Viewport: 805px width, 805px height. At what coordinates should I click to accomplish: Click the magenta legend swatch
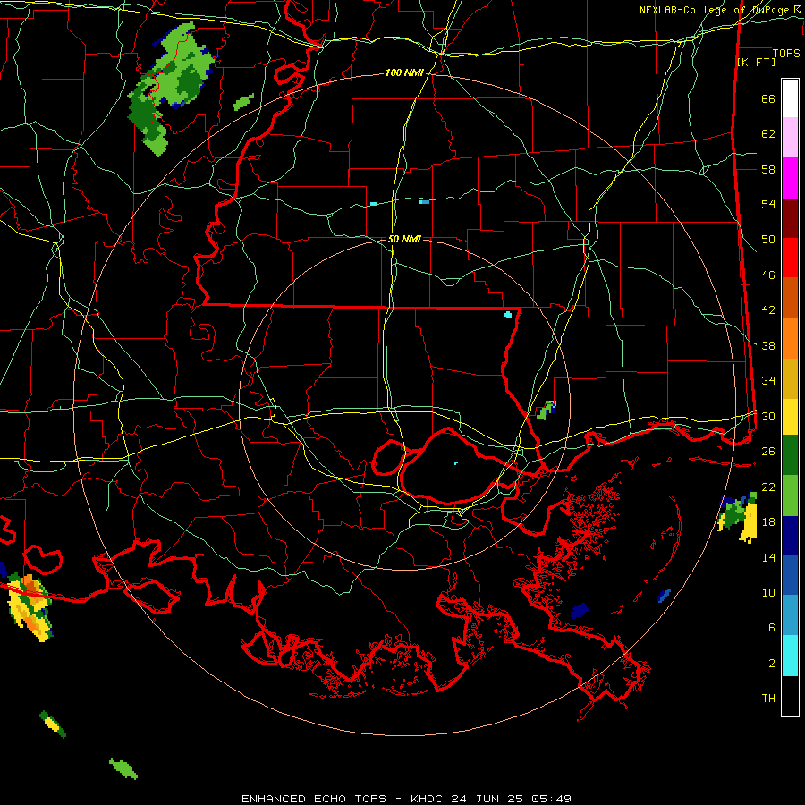coord(790,178)
